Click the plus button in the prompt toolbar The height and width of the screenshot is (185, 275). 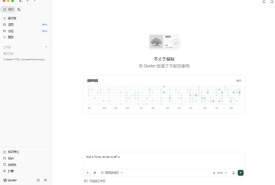[87, 173]
